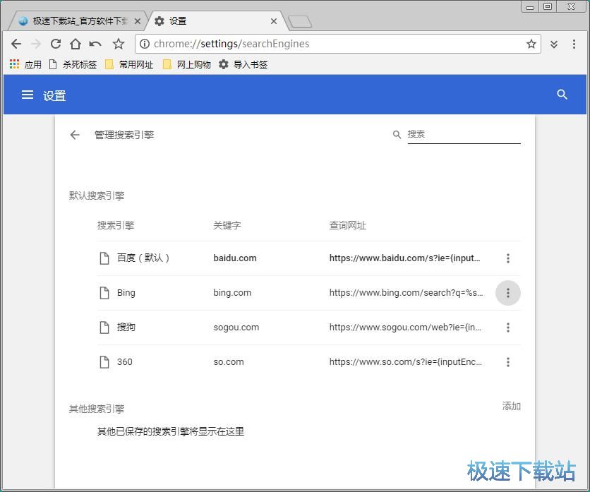Click the page icon beside 搜狗
Screen dimensions: 590x492
[104, 328]
